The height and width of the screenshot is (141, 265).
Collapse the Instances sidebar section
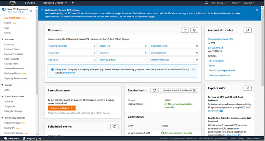(2, 39)
